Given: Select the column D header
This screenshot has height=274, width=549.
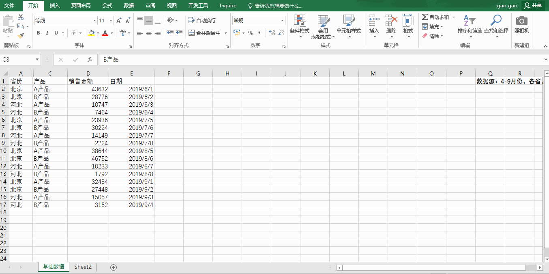Looking at the screenshot, I should pos(88,73).
